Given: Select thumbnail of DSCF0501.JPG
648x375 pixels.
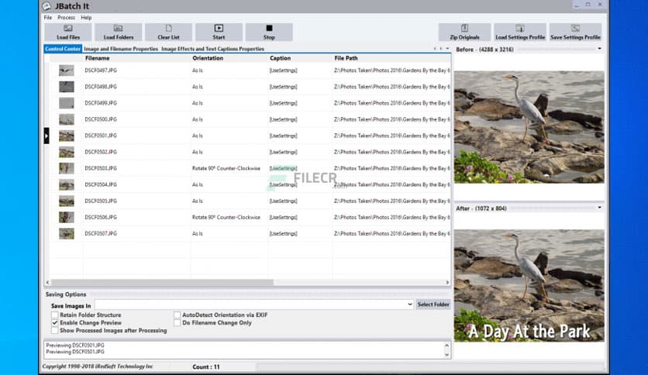Looking at the screenshot, I should pos(67,136).
